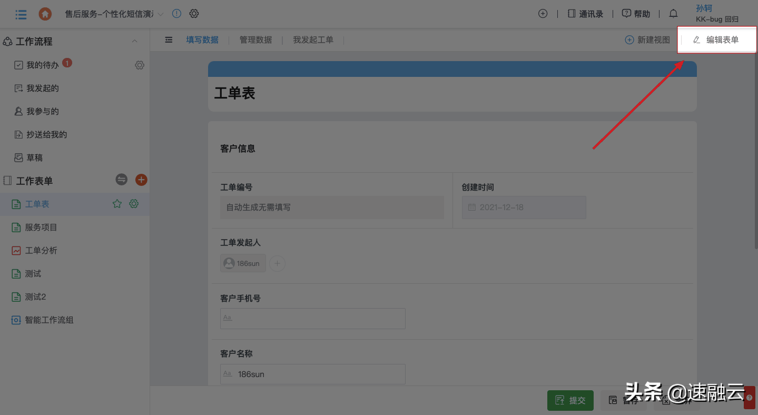
Task: Click green 提交 submit button
Action: (x=570, y=400)
